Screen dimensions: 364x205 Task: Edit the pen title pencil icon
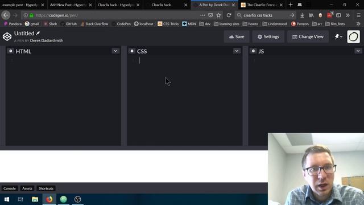pos(38,33)
